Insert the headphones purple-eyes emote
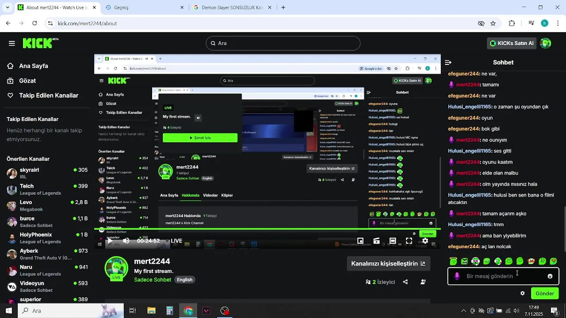Screen dimensions: 566x318 point(475,261)
